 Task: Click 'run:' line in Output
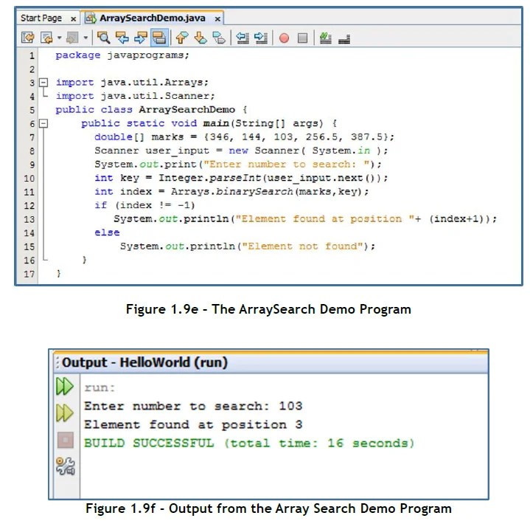[100, 387]
